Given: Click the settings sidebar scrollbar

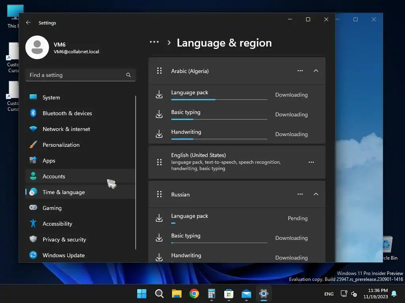Looking at the screenshot, I should click(x=136, y=173).
